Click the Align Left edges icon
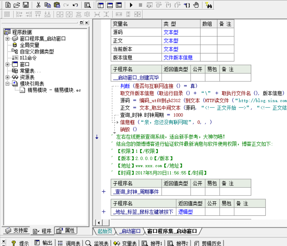287x246 pixels. pos(19,14)
